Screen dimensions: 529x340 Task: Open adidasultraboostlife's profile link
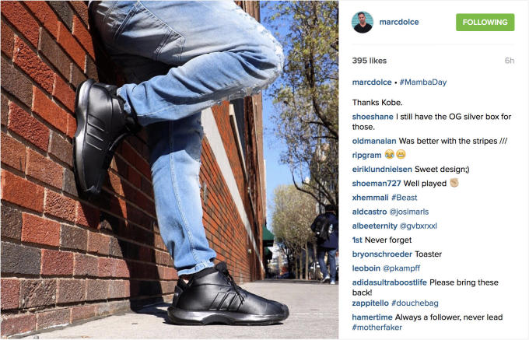pyautogui.click(x=390, y=282)
